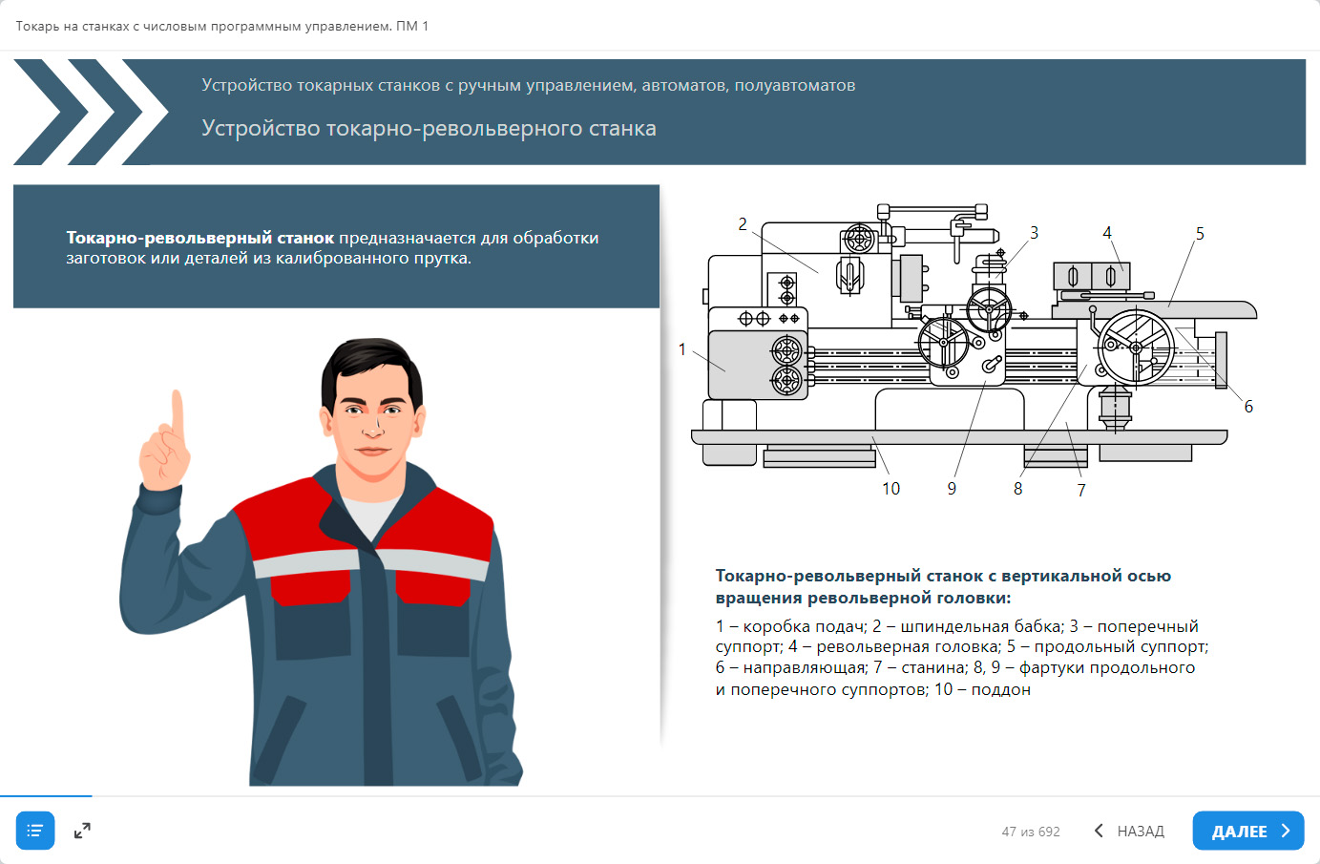Click the large handwheel on the longitudinal carriage
Image resolution: width=1320 pixels, height=864 pixels.
(1136, 348)
